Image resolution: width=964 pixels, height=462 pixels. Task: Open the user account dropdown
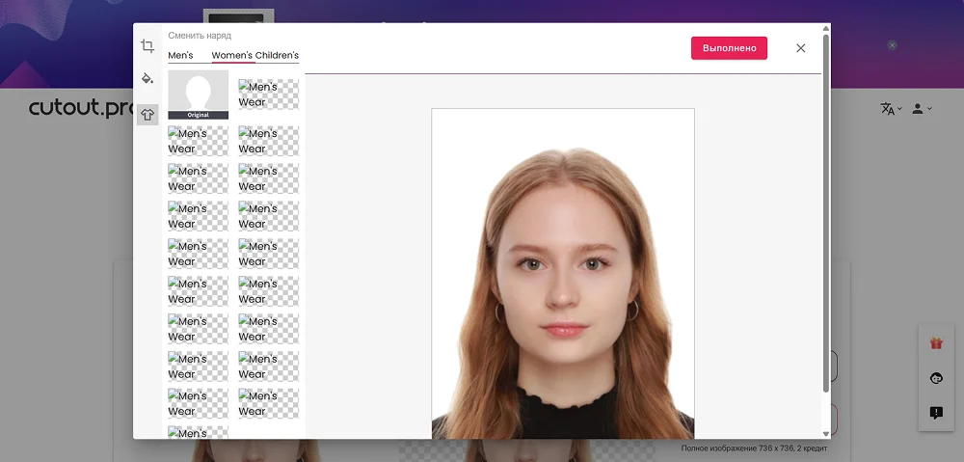[922, 109]
